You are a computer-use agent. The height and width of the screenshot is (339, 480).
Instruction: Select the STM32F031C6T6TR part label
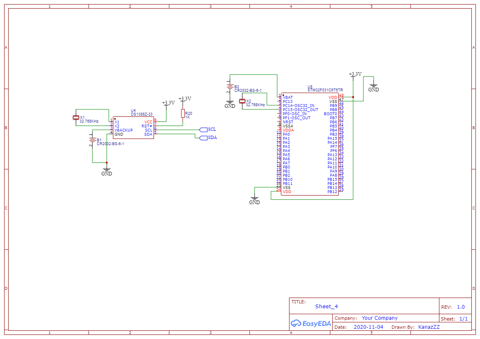pyautogui.click(x=325, y=90)
